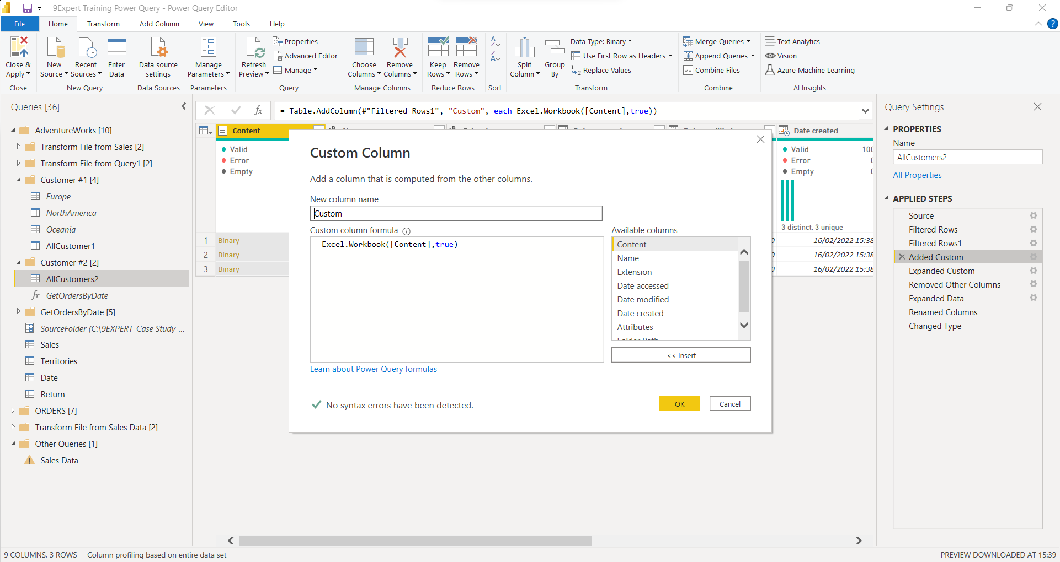Switch to the Transform tab

pyautogui.click(x=103, y=24)
